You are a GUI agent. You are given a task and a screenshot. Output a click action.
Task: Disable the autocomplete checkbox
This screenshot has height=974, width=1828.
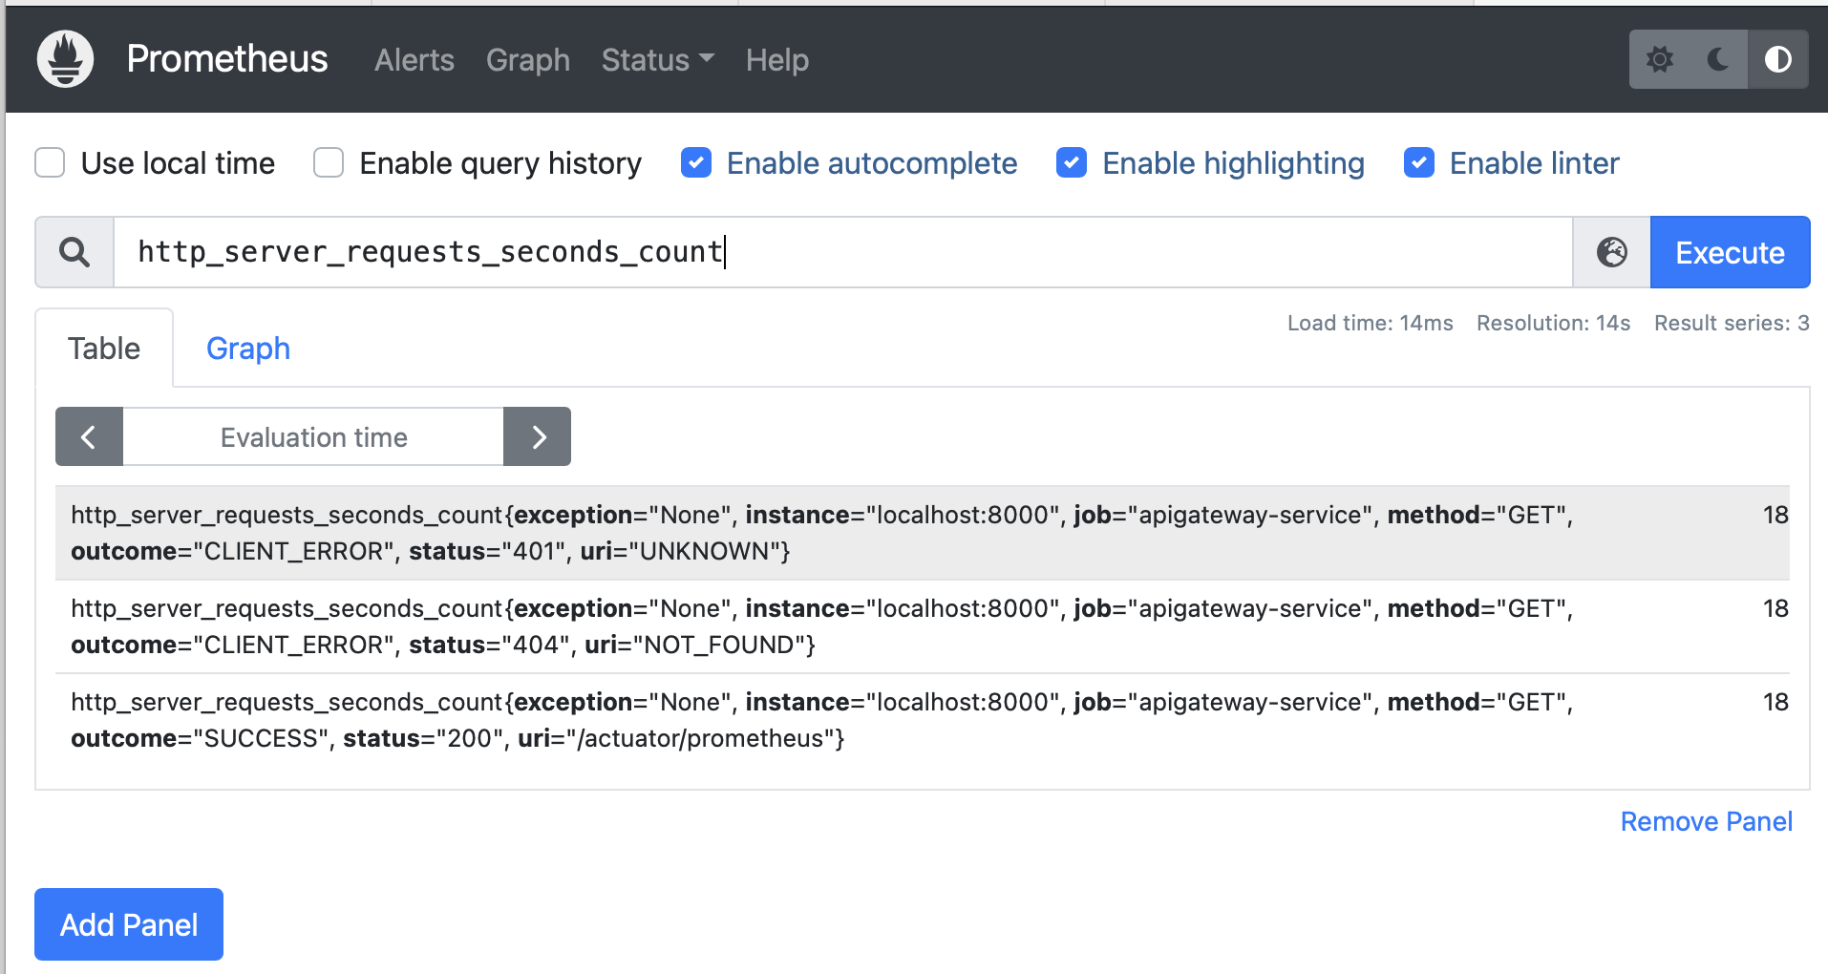[x=696, y=163]
